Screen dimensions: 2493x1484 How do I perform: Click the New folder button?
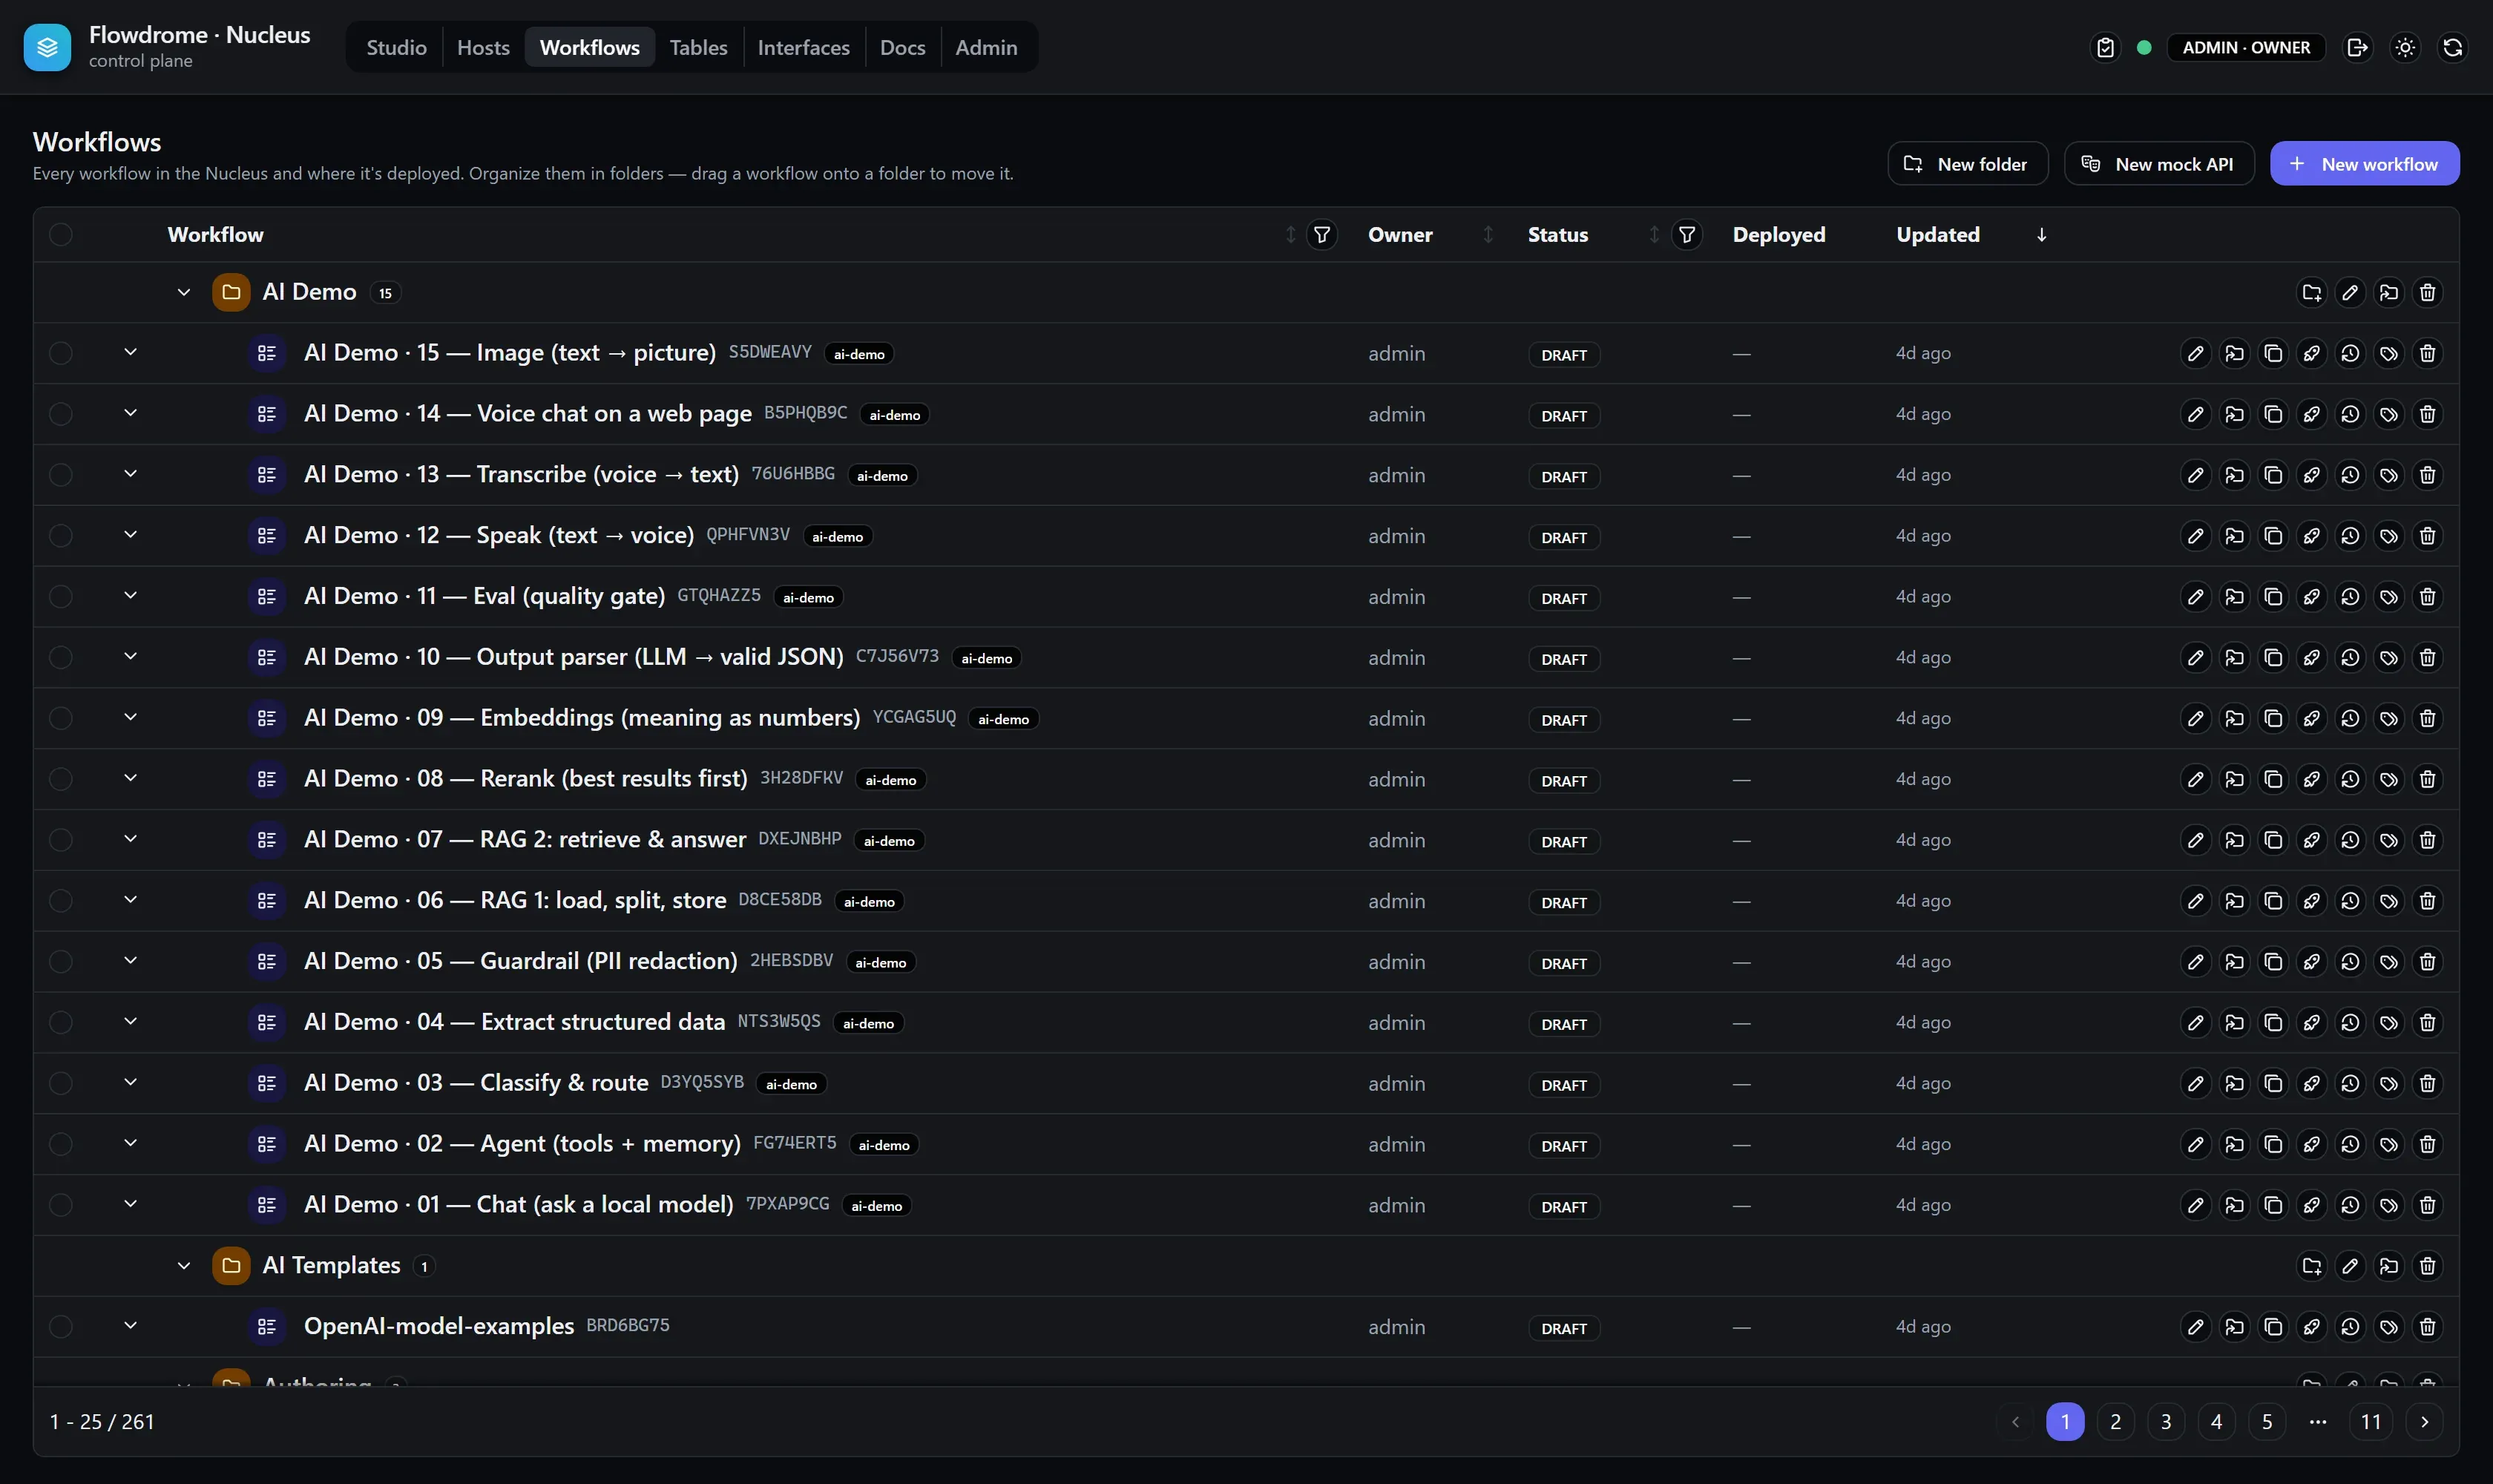click(x=1967, y=164)
